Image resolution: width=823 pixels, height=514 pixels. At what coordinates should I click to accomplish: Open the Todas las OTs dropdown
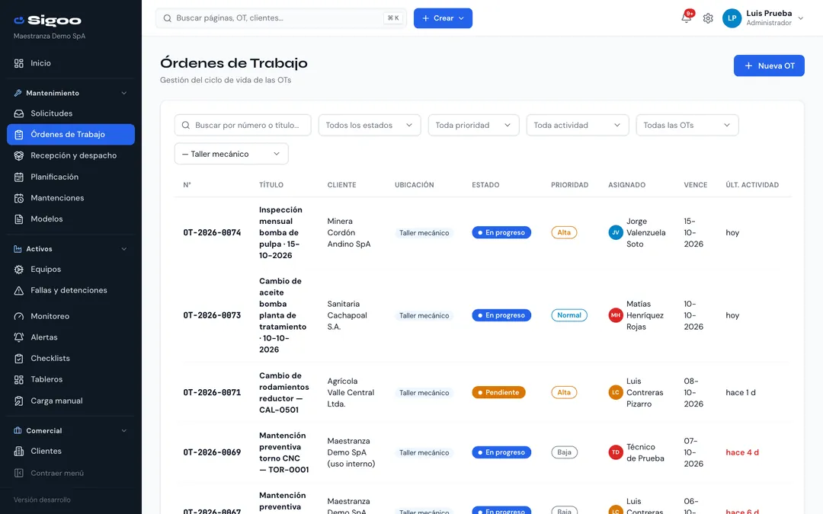(x=687, y=126)
